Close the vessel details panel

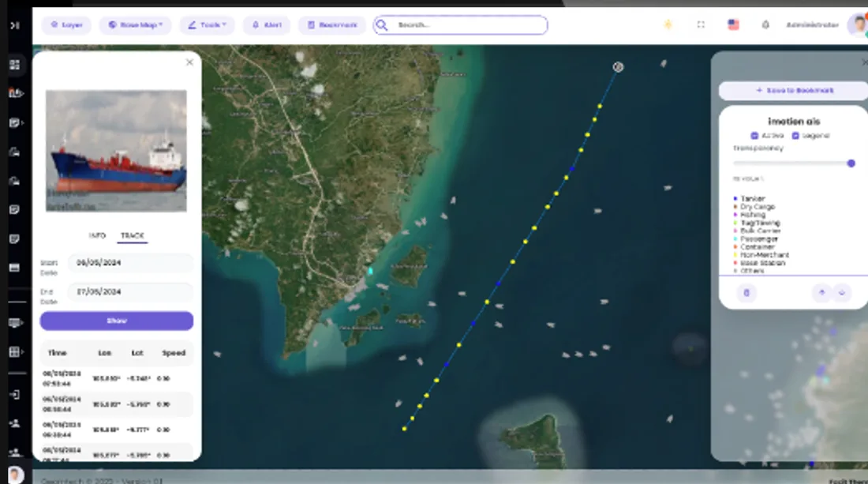189,62
